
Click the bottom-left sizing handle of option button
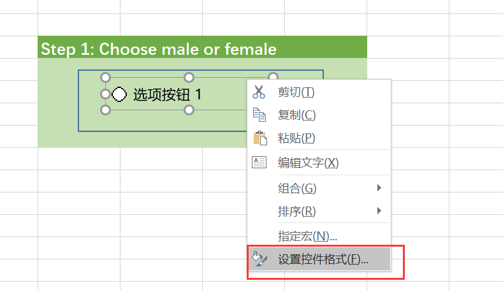click(106, 110)
